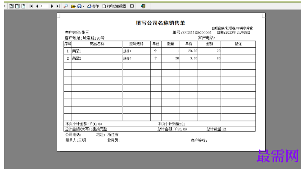Screen dimensions: 307x170
Task: Select the 业务员 label
Action: tap(113, 140)
